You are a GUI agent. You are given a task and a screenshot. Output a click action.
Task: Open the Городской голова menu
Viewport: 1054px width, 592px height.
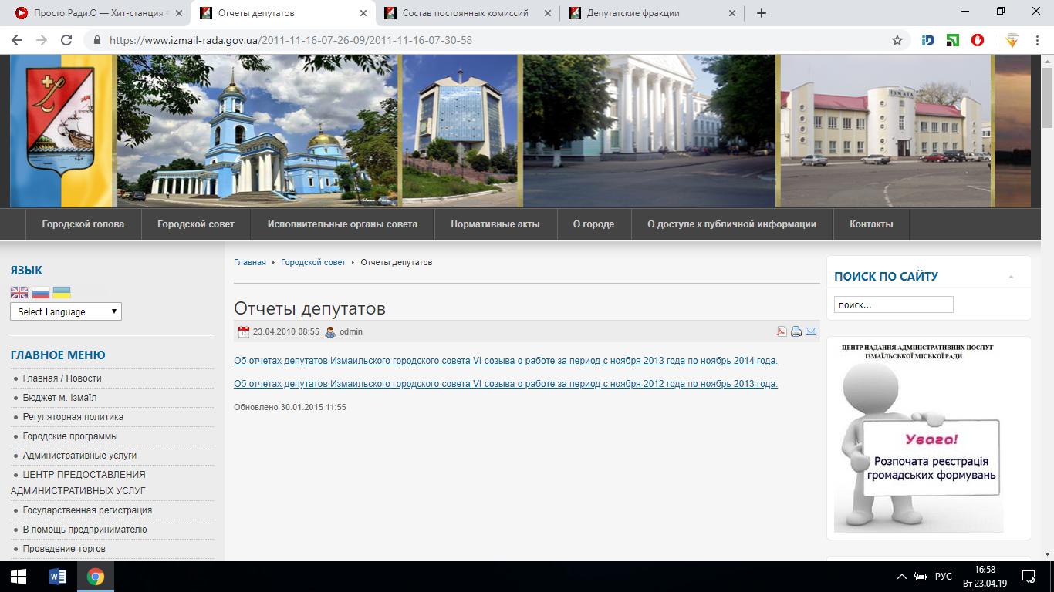[x=83, y=224]
